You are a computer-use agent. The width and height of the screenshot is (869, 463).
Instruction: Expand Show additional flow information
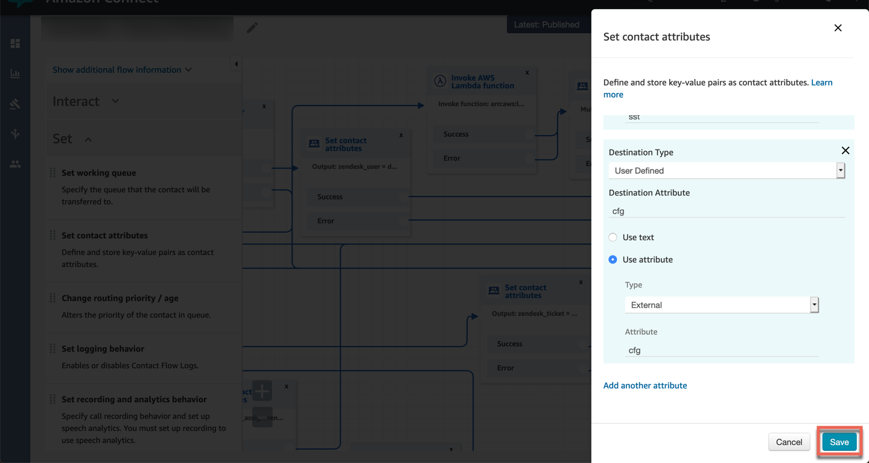tap(122, 70)
